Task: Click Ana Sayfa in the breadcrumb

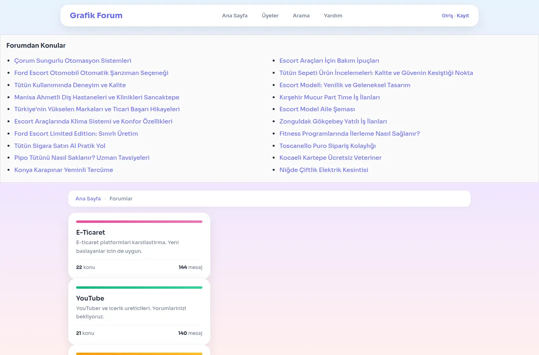Action: [88, 199]
